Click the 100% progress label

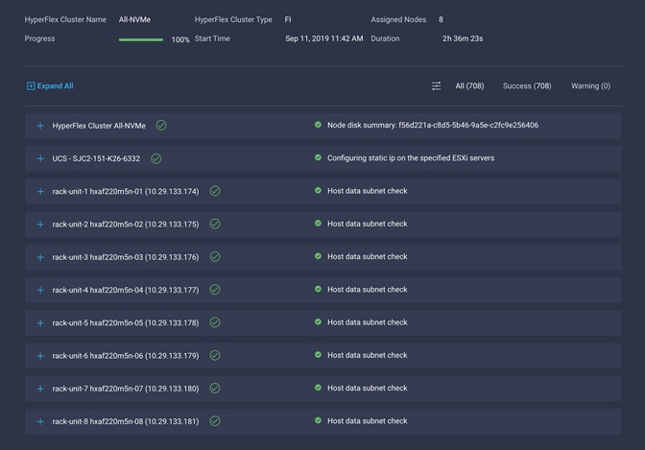point(180,40)
